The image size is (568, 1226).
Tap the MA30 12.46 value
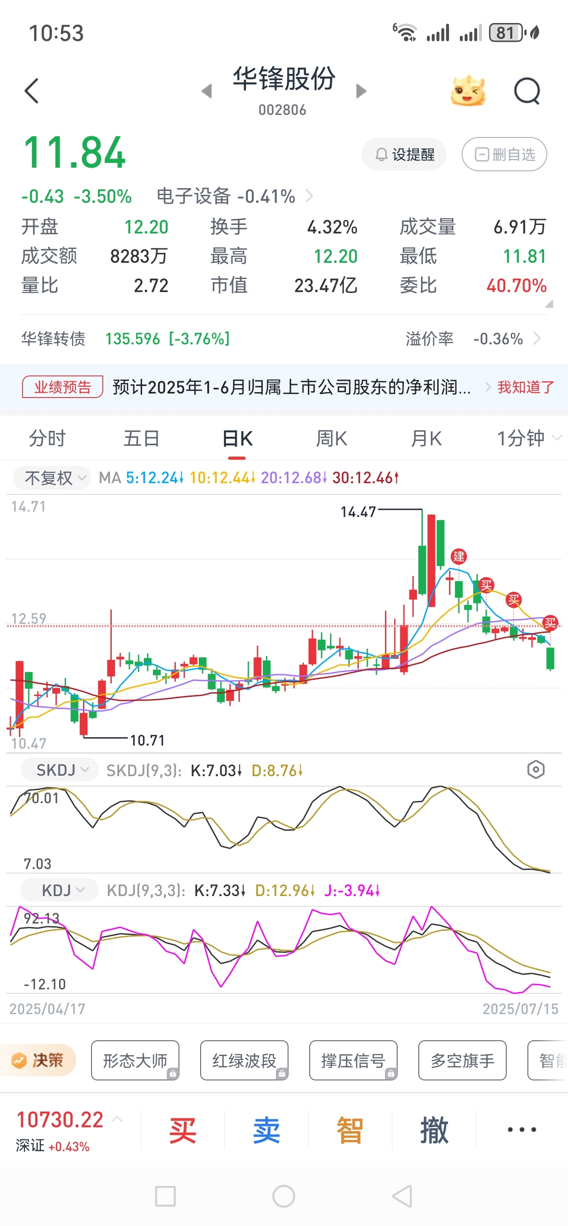click(365, 477)
